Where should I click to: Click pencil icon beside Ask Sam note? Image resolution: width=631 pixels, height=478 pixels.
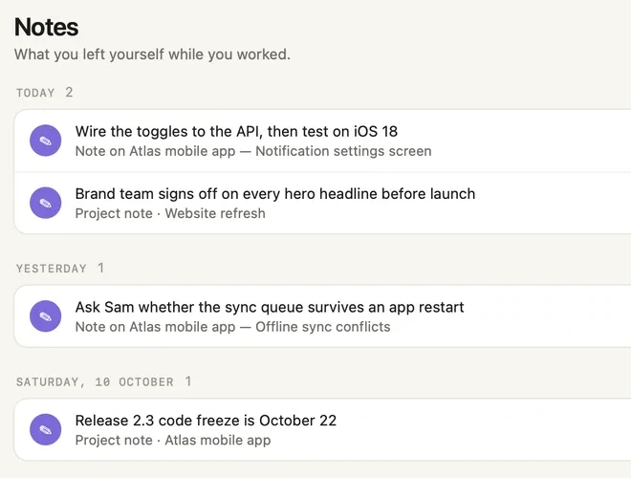coord(46,316)
